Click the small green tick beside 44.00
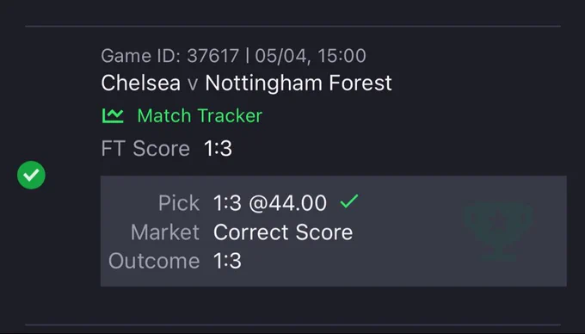585x334 pixels. (349, 201)
